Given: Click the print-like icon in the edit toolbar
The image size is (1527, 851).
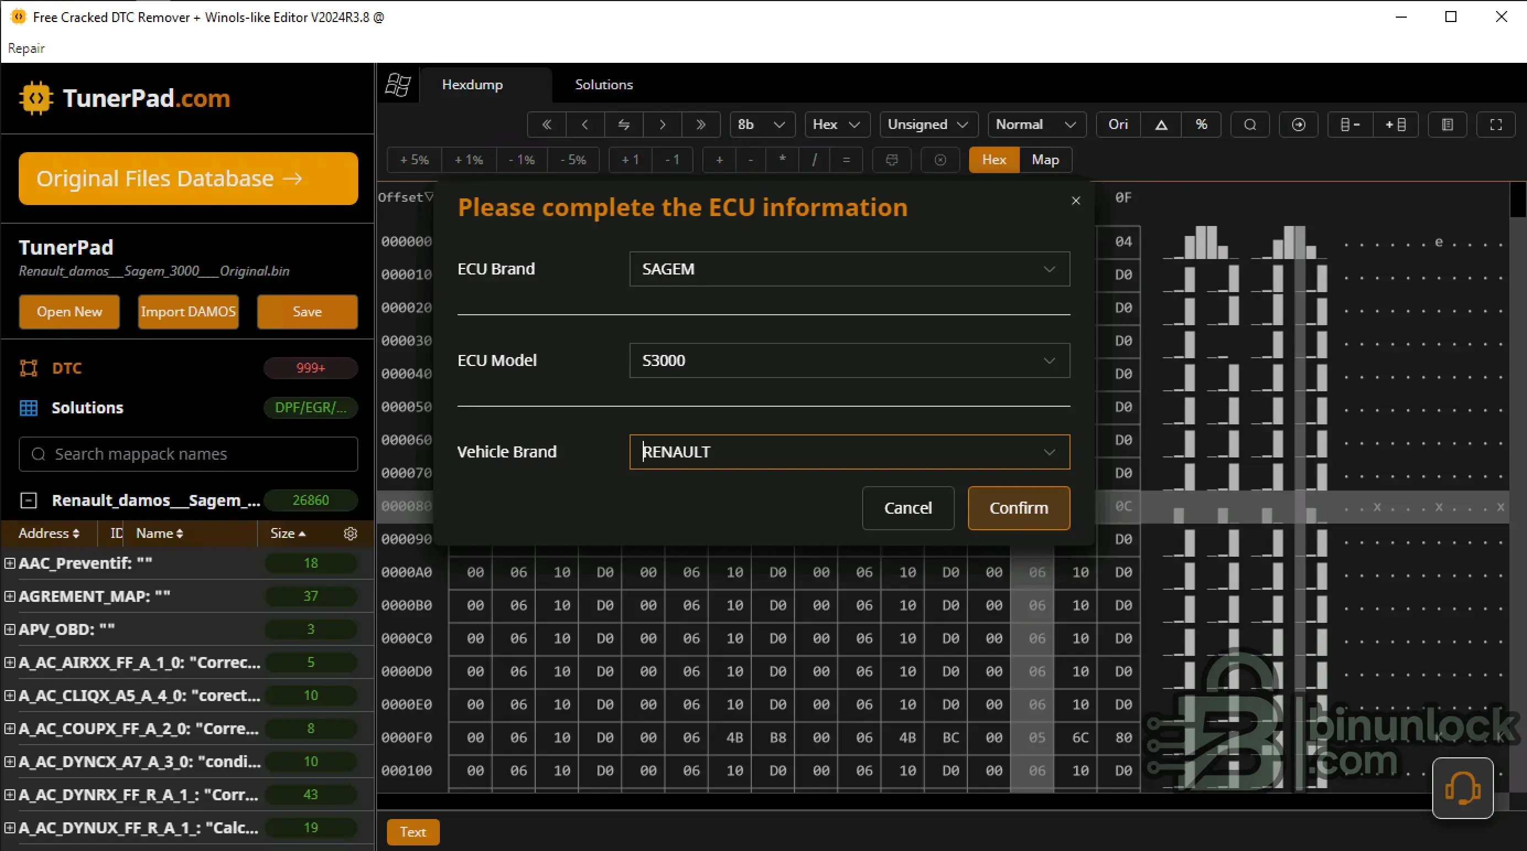Looking at the screenshot, I should 892,160.
